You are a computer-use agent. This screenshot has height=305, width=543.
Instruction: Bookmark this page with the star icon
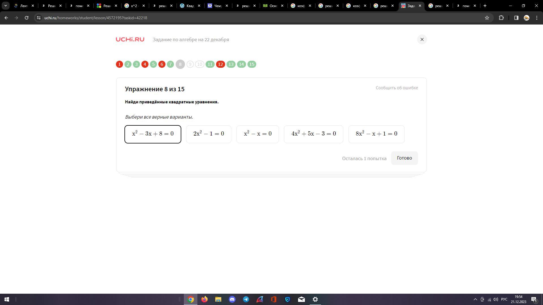pos(487,18)
